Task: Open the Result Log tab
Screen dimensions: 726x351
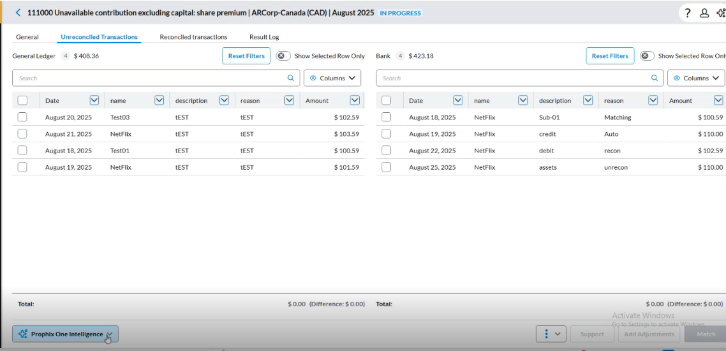Action: (x=264, y=37)
